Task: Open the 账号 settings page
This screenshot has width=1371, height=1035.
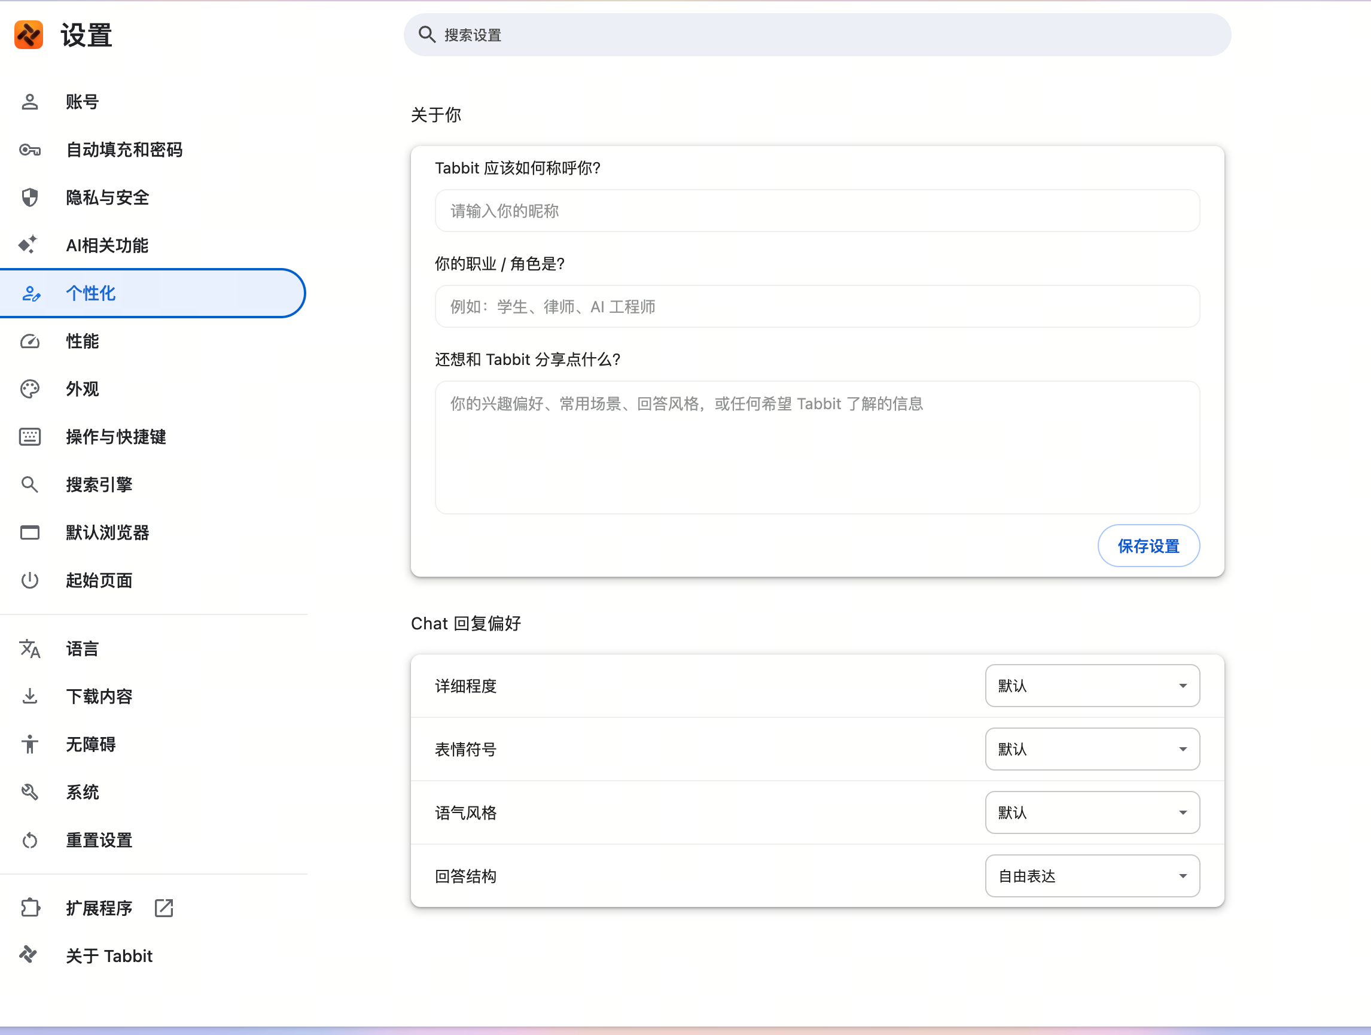Action: [x=153, y=102]
